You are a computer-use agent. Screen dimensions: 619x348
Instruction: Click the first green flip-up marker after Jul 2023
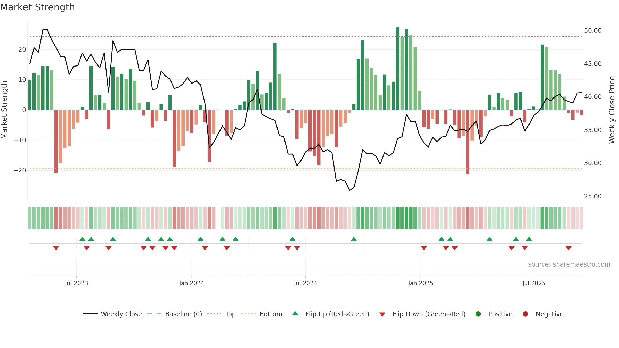point(82,239)
